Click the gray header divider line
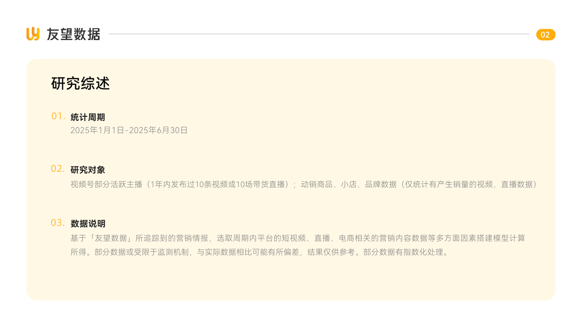 pyautogui.click(x=319, y=34)
